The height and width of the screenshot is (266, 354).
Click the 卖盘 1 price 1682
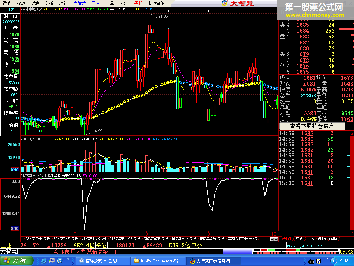coord(302,43)
